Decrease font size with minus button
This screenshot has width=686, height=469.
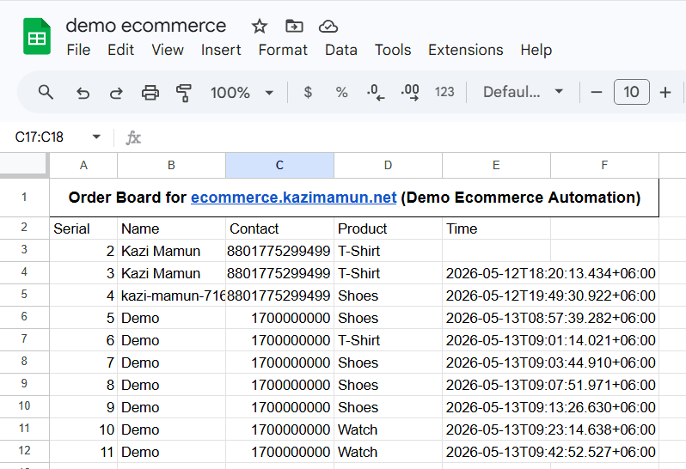597,92
